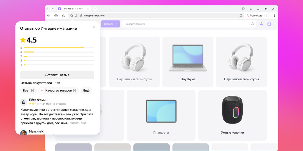
Task: Open the Умные колонки category card
Action: tap(233, 115)
